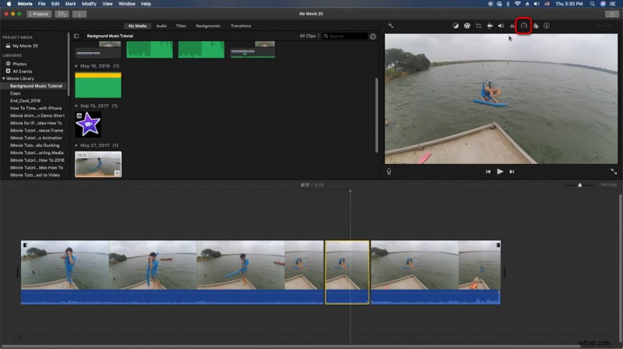Collapse the Sep 15, 2017 group
Screen dimensions: 623x349
(76, 106)
